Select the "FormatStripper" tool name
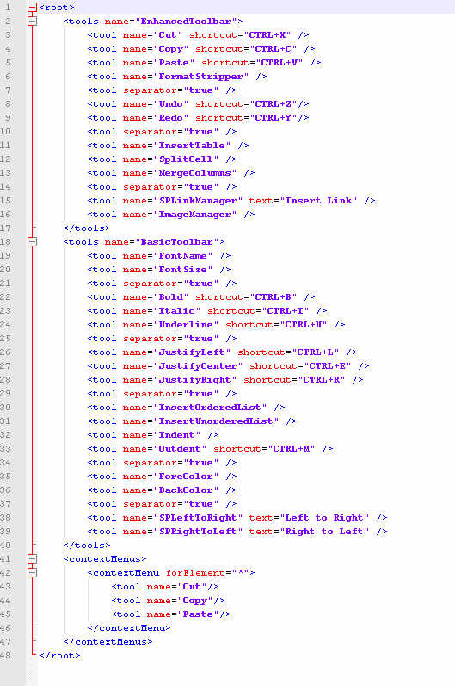 click(x=201, y=76)
